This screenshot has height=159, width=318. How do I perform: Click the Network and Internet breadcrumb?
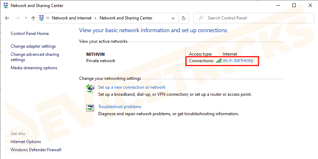(72, 18)
